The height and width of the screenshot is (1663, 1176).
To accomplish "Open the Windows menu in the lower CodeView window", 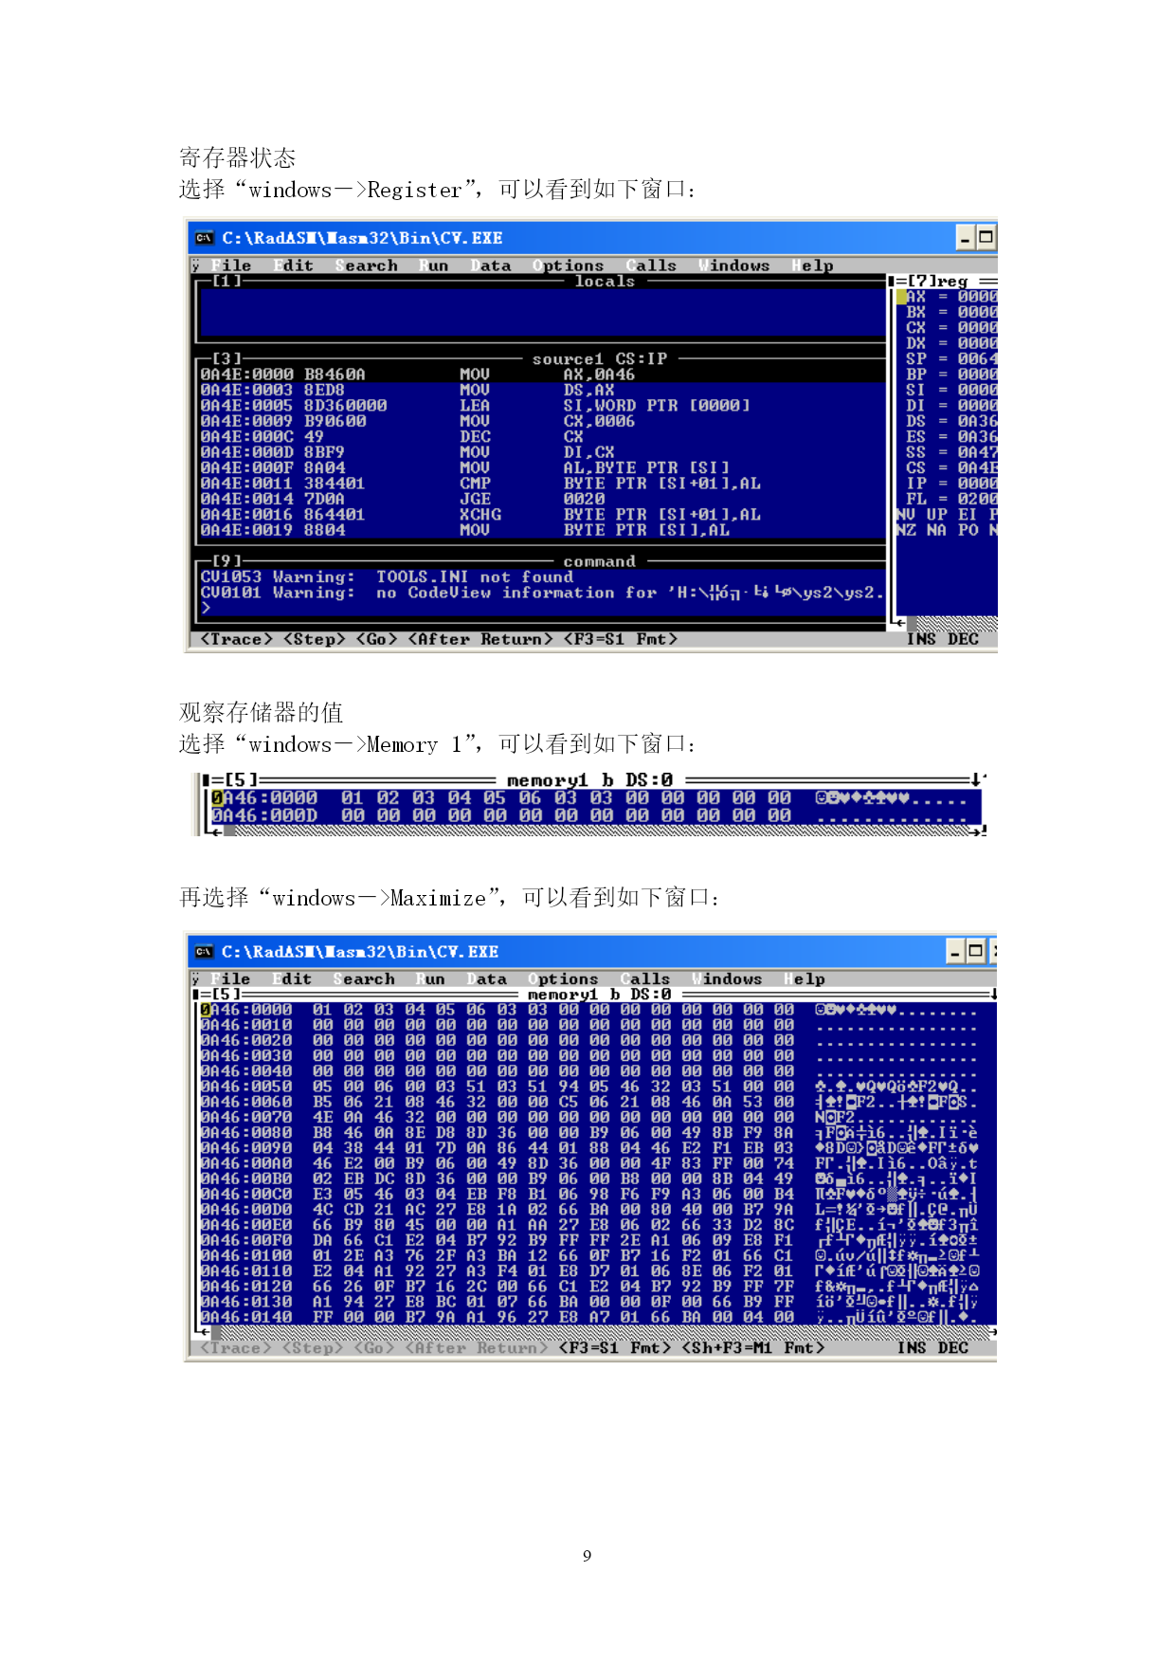I will [727, 978].
